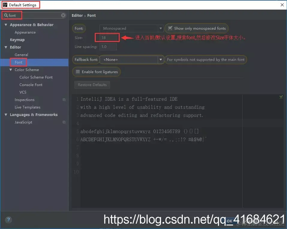Open Inspections settings

pyautogui.click(x=25, y=100)
